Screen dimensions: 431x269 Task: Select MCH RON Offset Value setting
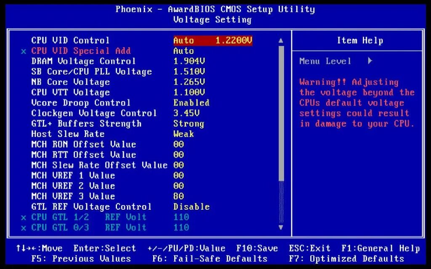coord(84,145)
